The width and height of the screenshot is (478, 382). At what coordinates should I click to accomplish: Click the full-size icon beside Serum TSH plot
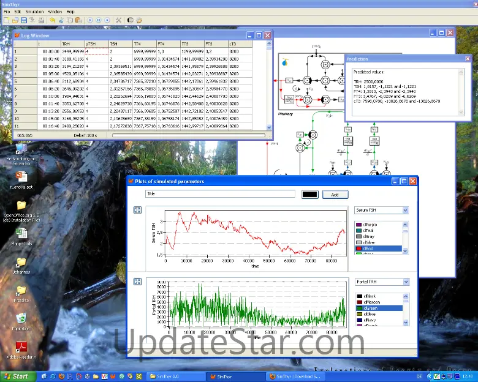point(137,211)
